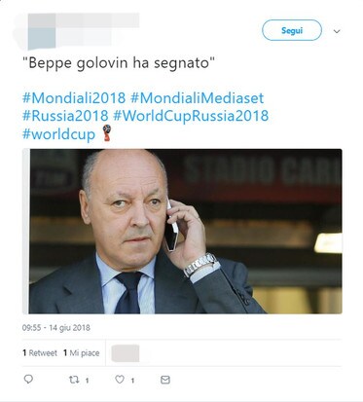This screenshot has height=402, width=363.
Task: View the 1 Retweet list
Action: point(40,353)
